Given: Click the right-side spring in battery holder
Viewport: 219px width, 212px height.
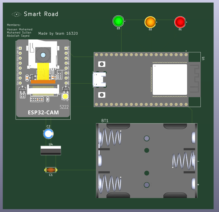Looking at the screenshot, I should [183, 161].
